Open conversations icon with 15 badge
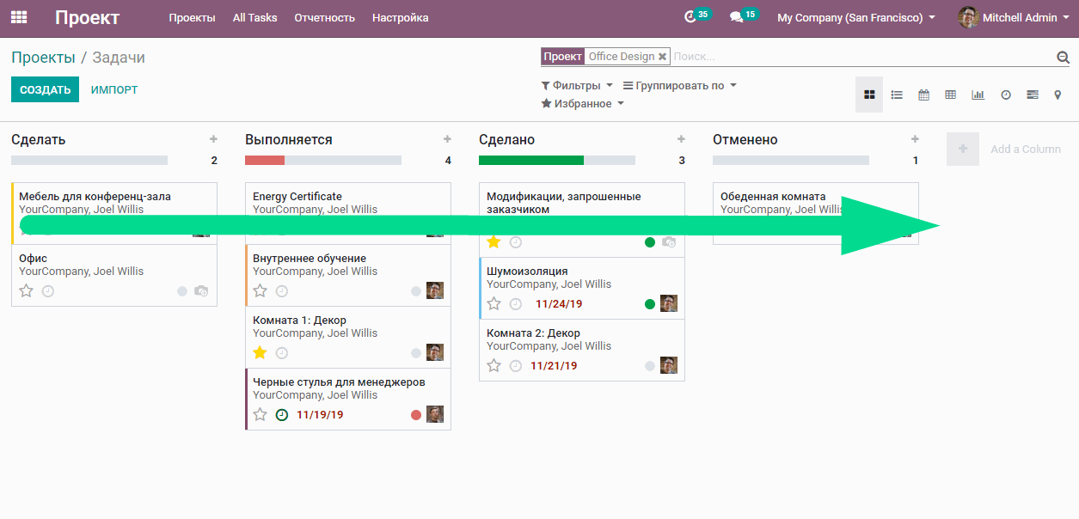 [736, 17]
